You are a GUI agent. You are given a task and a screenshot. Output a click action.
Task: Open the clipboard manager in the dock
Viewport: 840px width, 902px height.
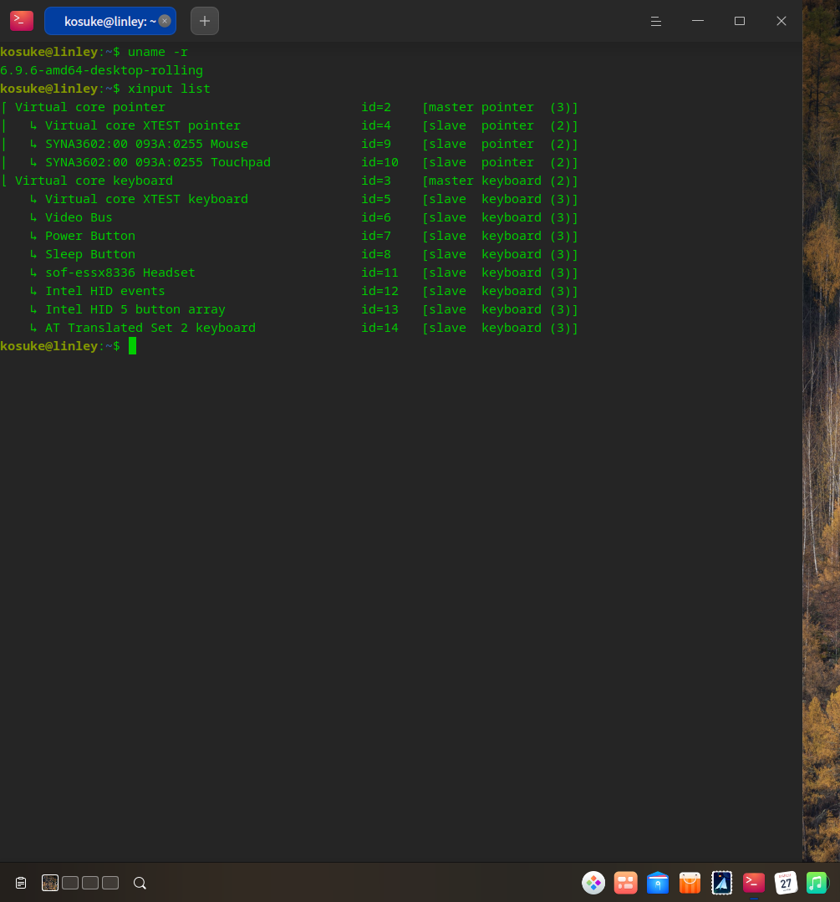pyautogui.click(x=21, y=883)
